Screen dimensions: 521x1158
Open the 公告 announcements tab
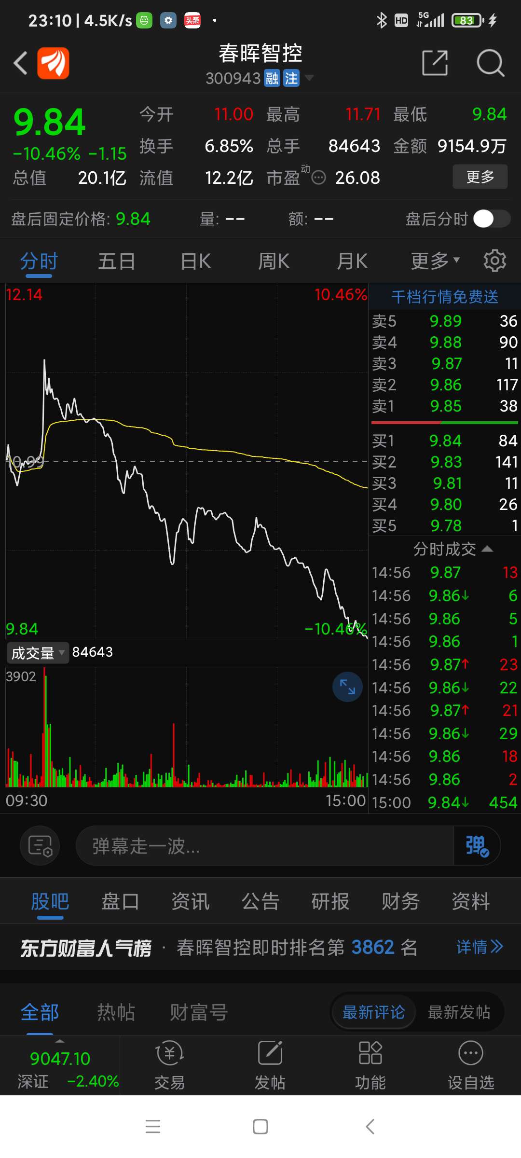coord(260,901)
